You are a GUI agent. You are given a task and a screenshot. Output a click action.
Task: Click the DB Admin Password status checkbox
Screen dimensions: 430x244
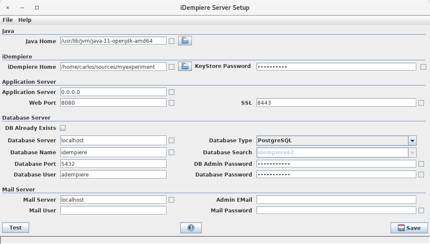point(421,164)
